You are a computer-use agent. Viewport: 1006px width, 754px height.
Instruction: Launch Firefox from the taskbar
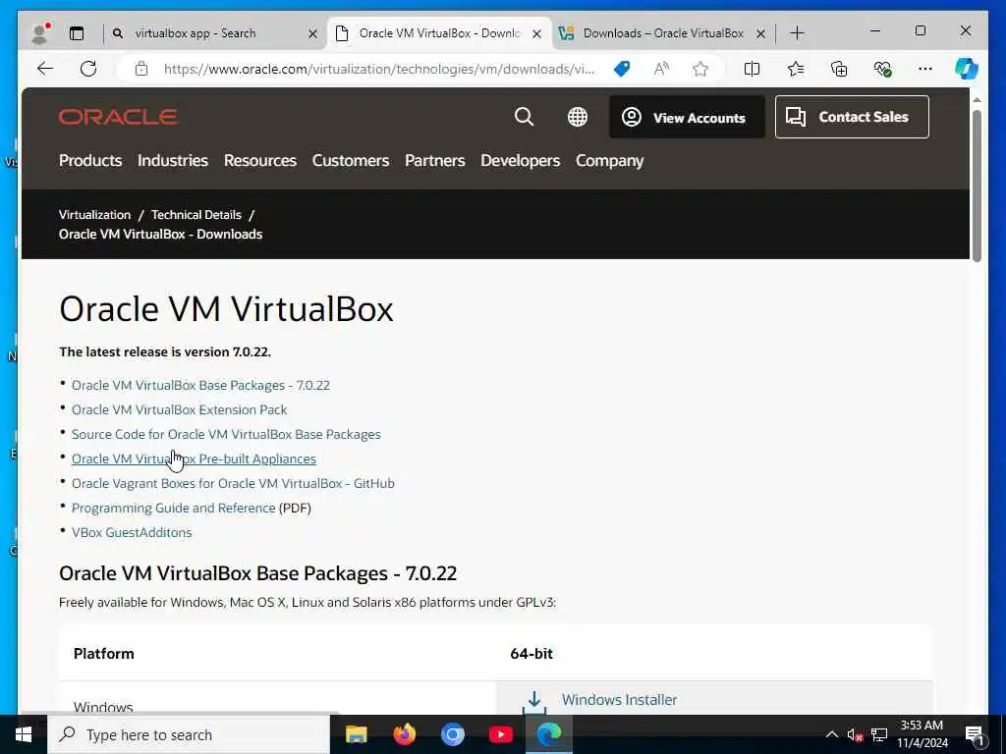(404, 734)
